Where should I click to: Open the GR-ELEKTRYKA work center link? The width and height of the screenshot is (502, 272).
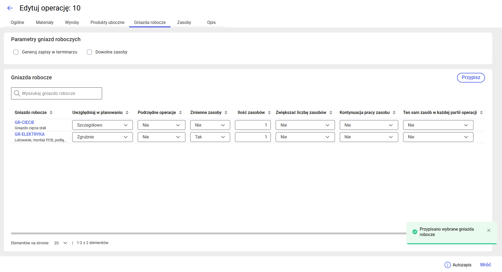click(x=30, y=134)
